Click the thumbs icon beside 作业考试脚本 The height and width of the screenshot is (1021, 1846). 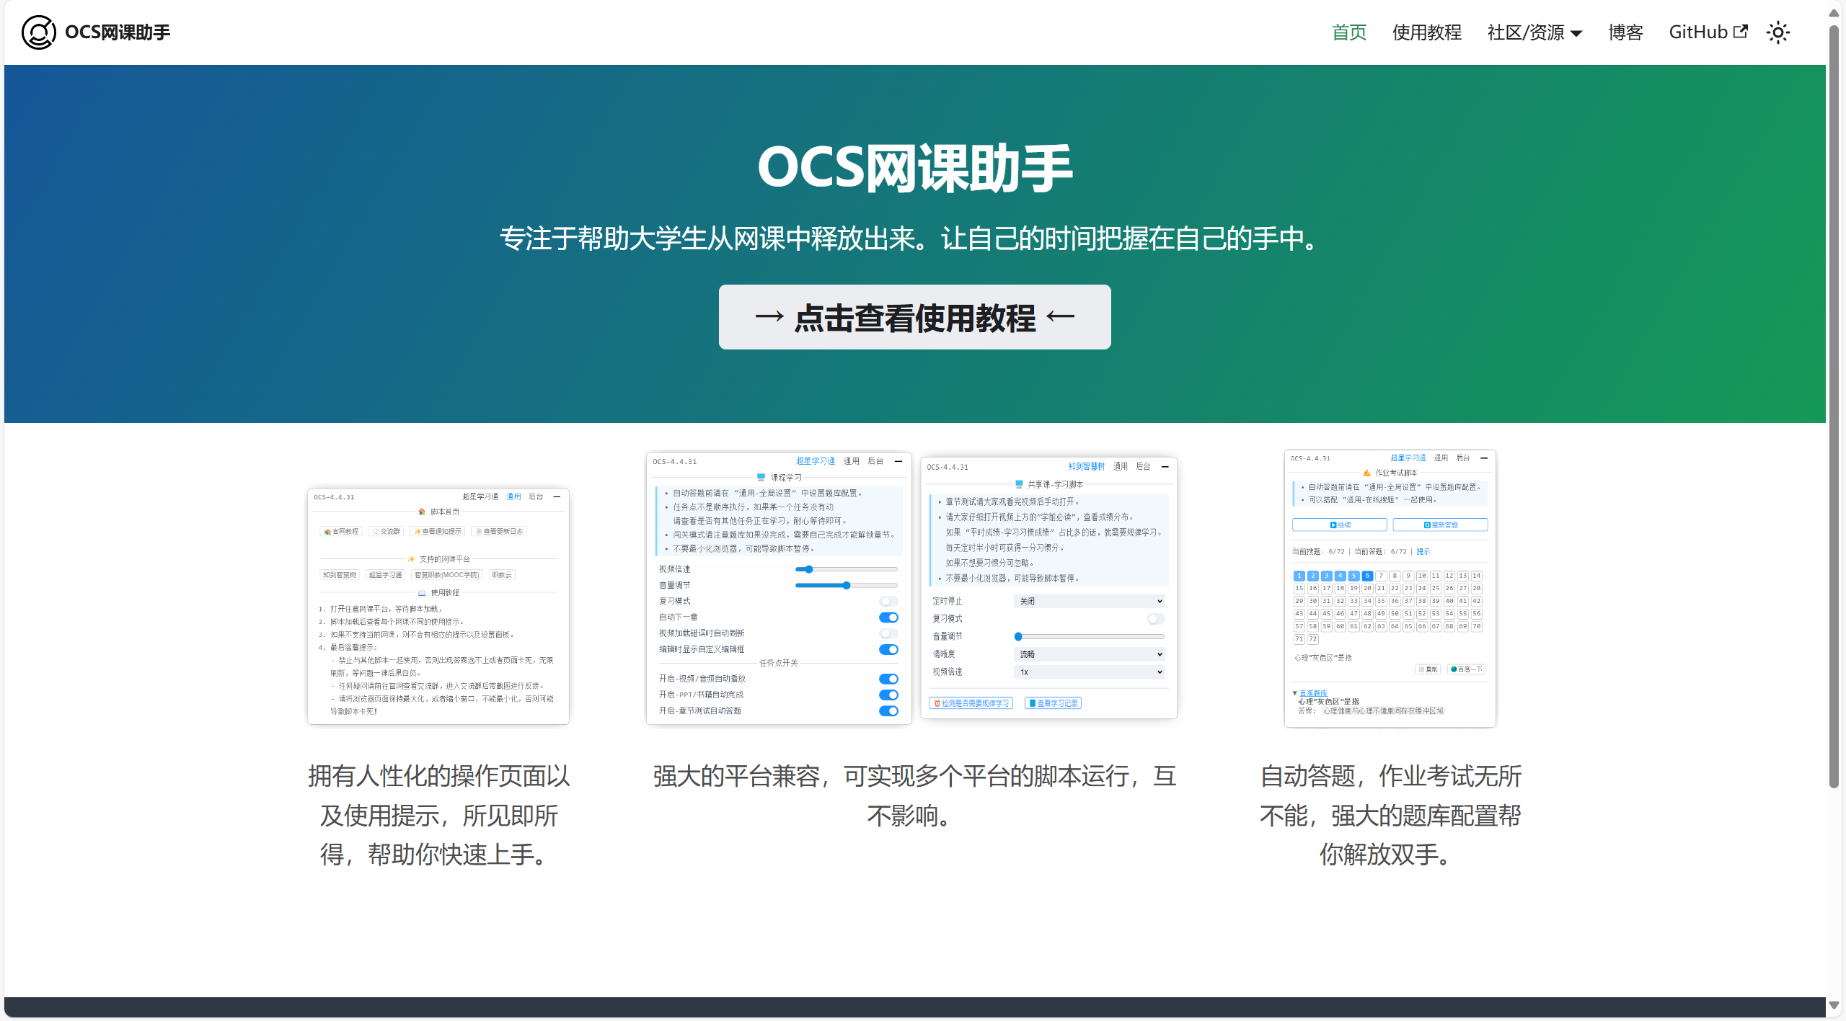[1366, 473]
